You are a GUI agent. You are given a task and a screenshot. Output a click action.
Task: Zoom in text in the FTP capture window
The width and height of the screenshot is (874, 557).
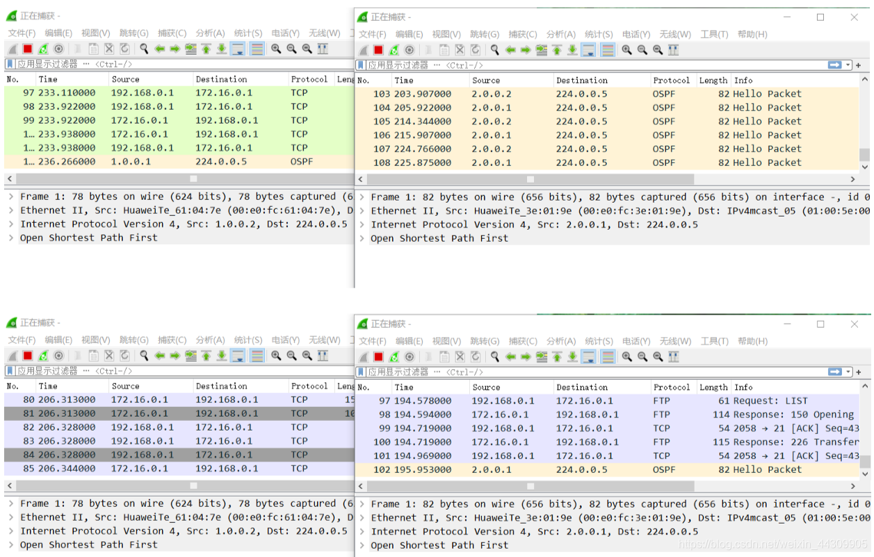tap(626, 356)
